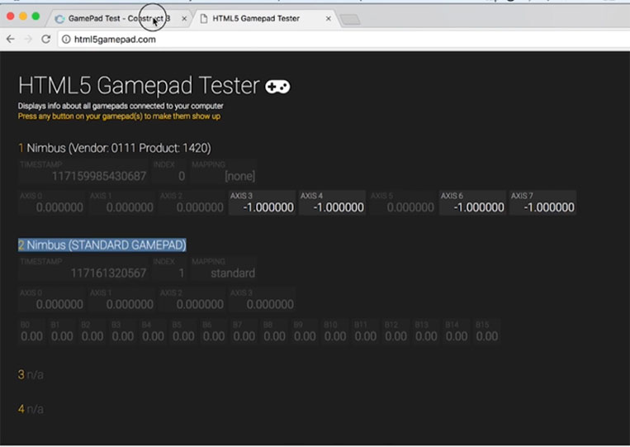Click the 'standard' mapping value
The image size is (630, 447).
coord(233,273)
